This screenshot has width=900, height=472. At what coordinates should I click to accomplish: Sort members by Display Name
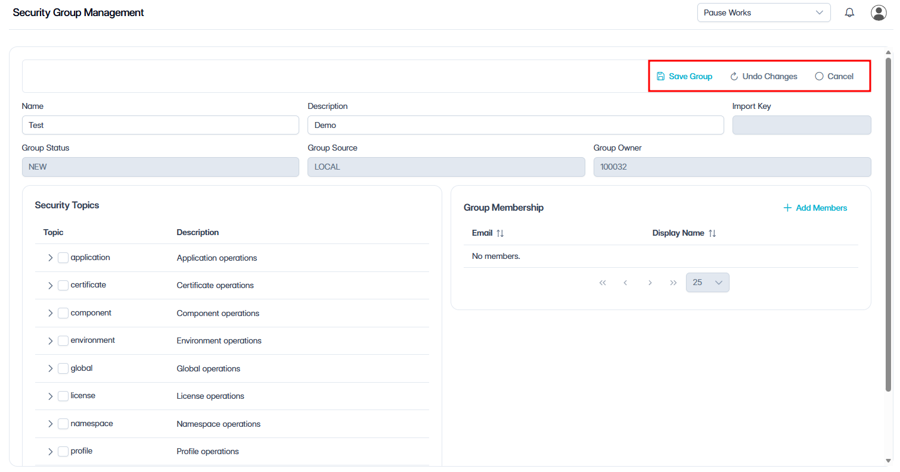point(712,233)
